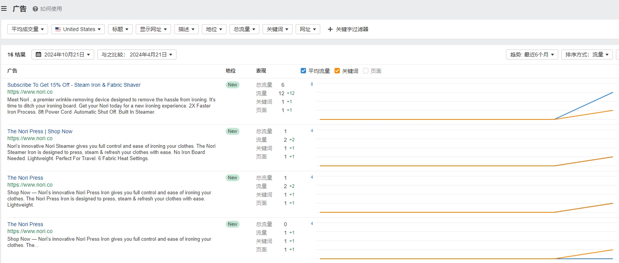Click the 如何使用 help link
Image resolution: width=619 pixels, height=263 pixels.
click(x=51, y=9)
